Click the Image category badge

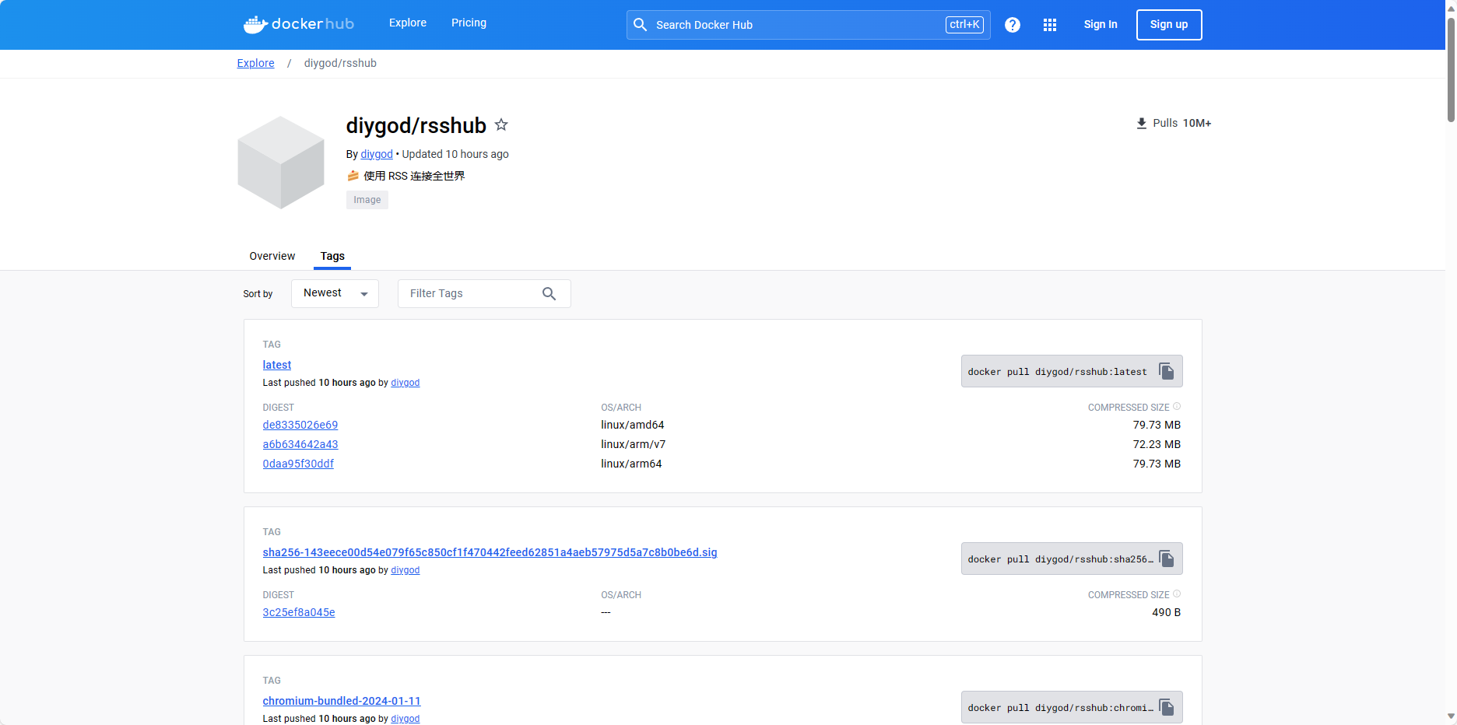tap(367, 200)
